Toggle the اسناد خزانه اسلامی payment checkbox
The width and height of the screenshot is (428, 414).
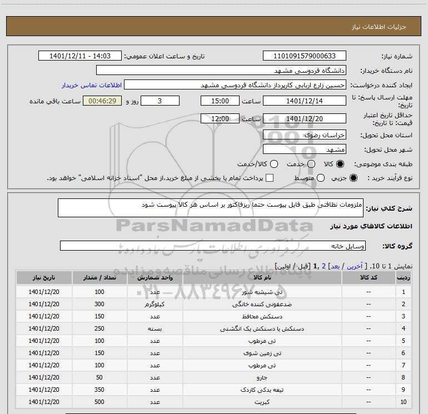click(270, 178)
